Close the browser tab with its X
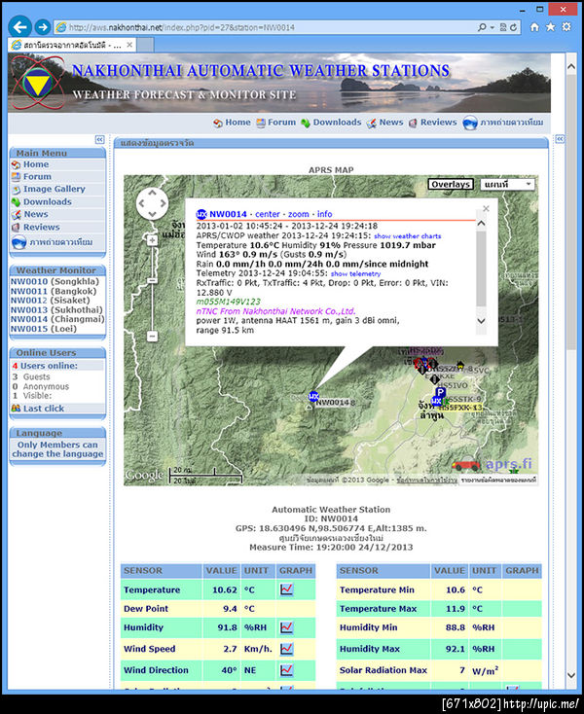The image size is (584, 714). (129, 45)
